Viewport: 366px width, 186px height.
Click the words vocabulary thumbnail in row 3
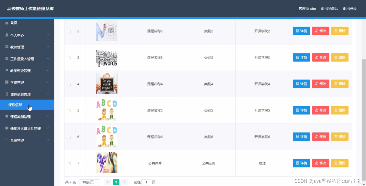tap(107, 58)
